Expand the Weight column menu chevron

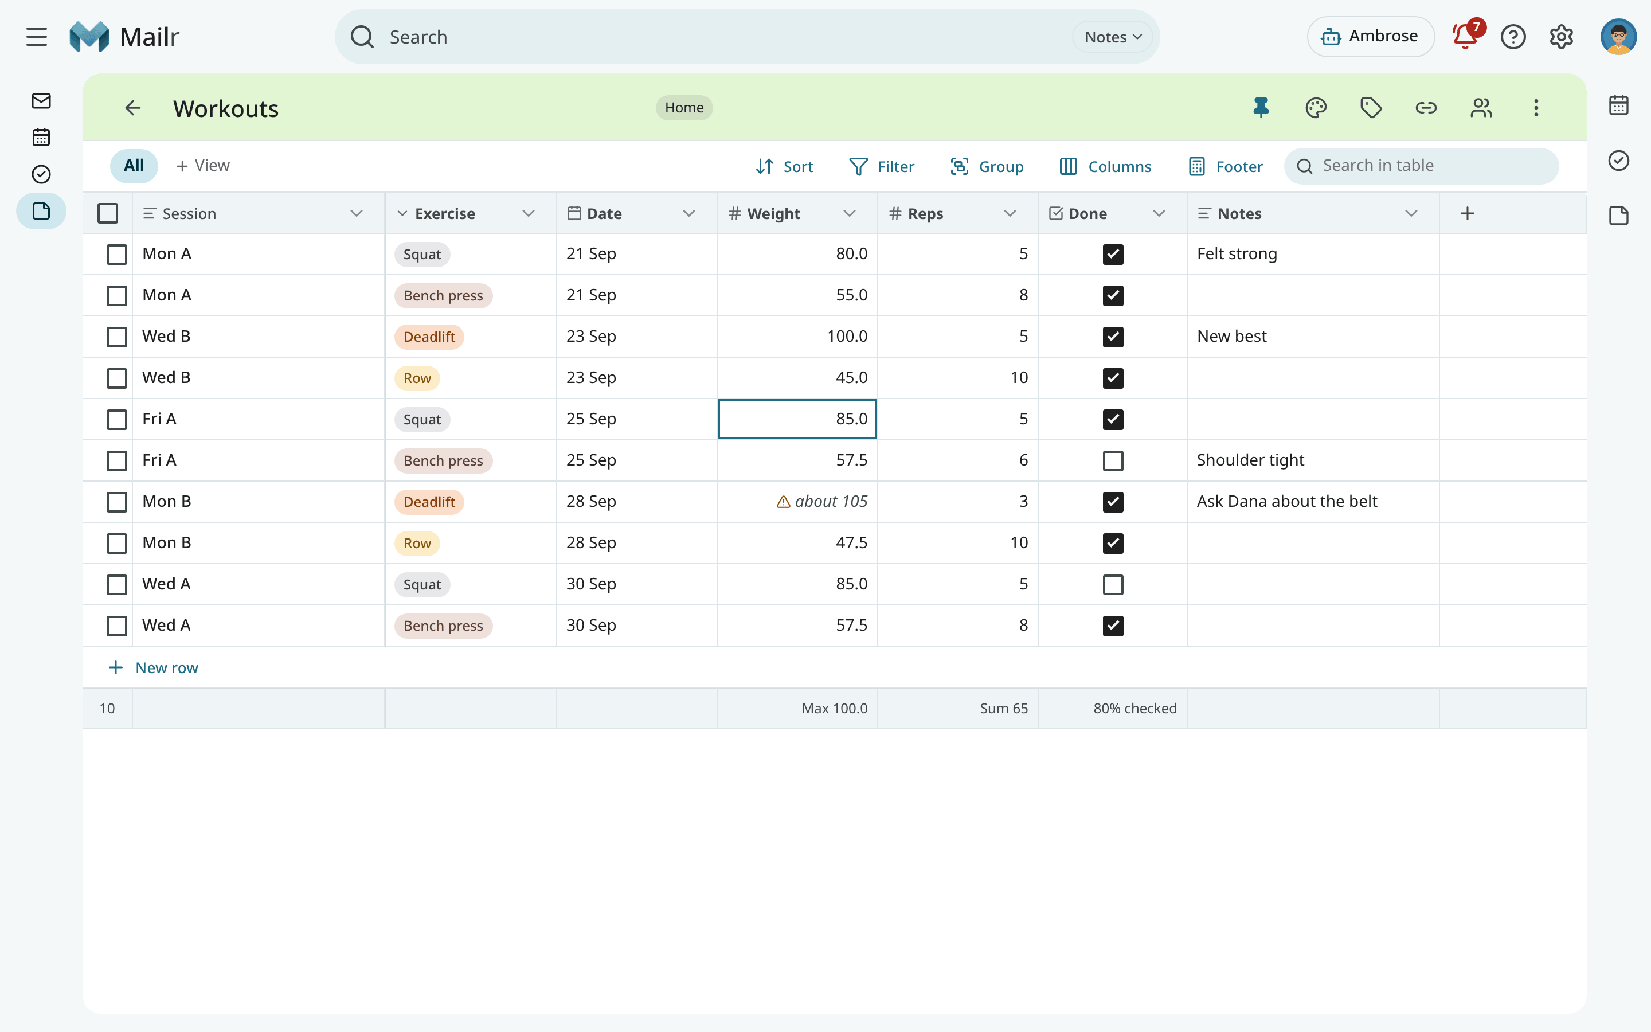tap(850, 214)
